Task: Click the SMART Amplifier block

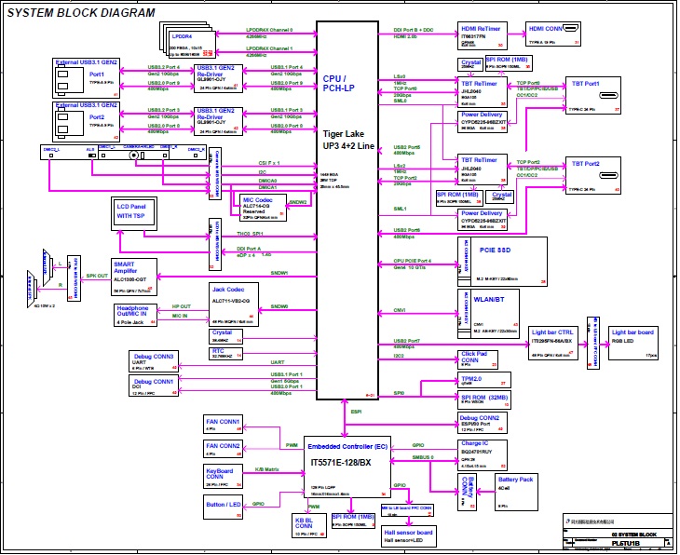Action: pos(134,277)
